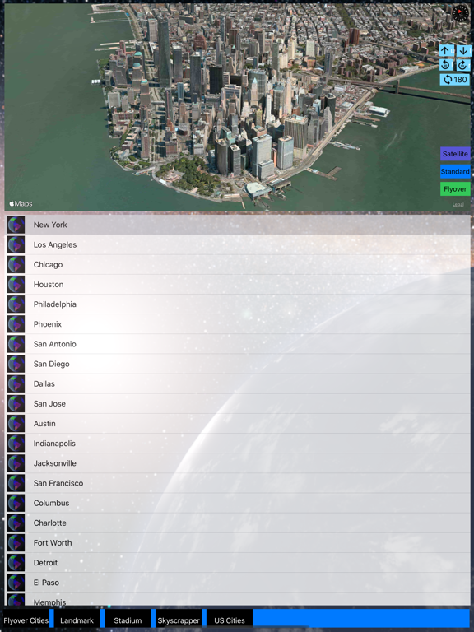The image size is (474, 632).
Task: Click the globe icon beside New York
Action: coord(16,225)
